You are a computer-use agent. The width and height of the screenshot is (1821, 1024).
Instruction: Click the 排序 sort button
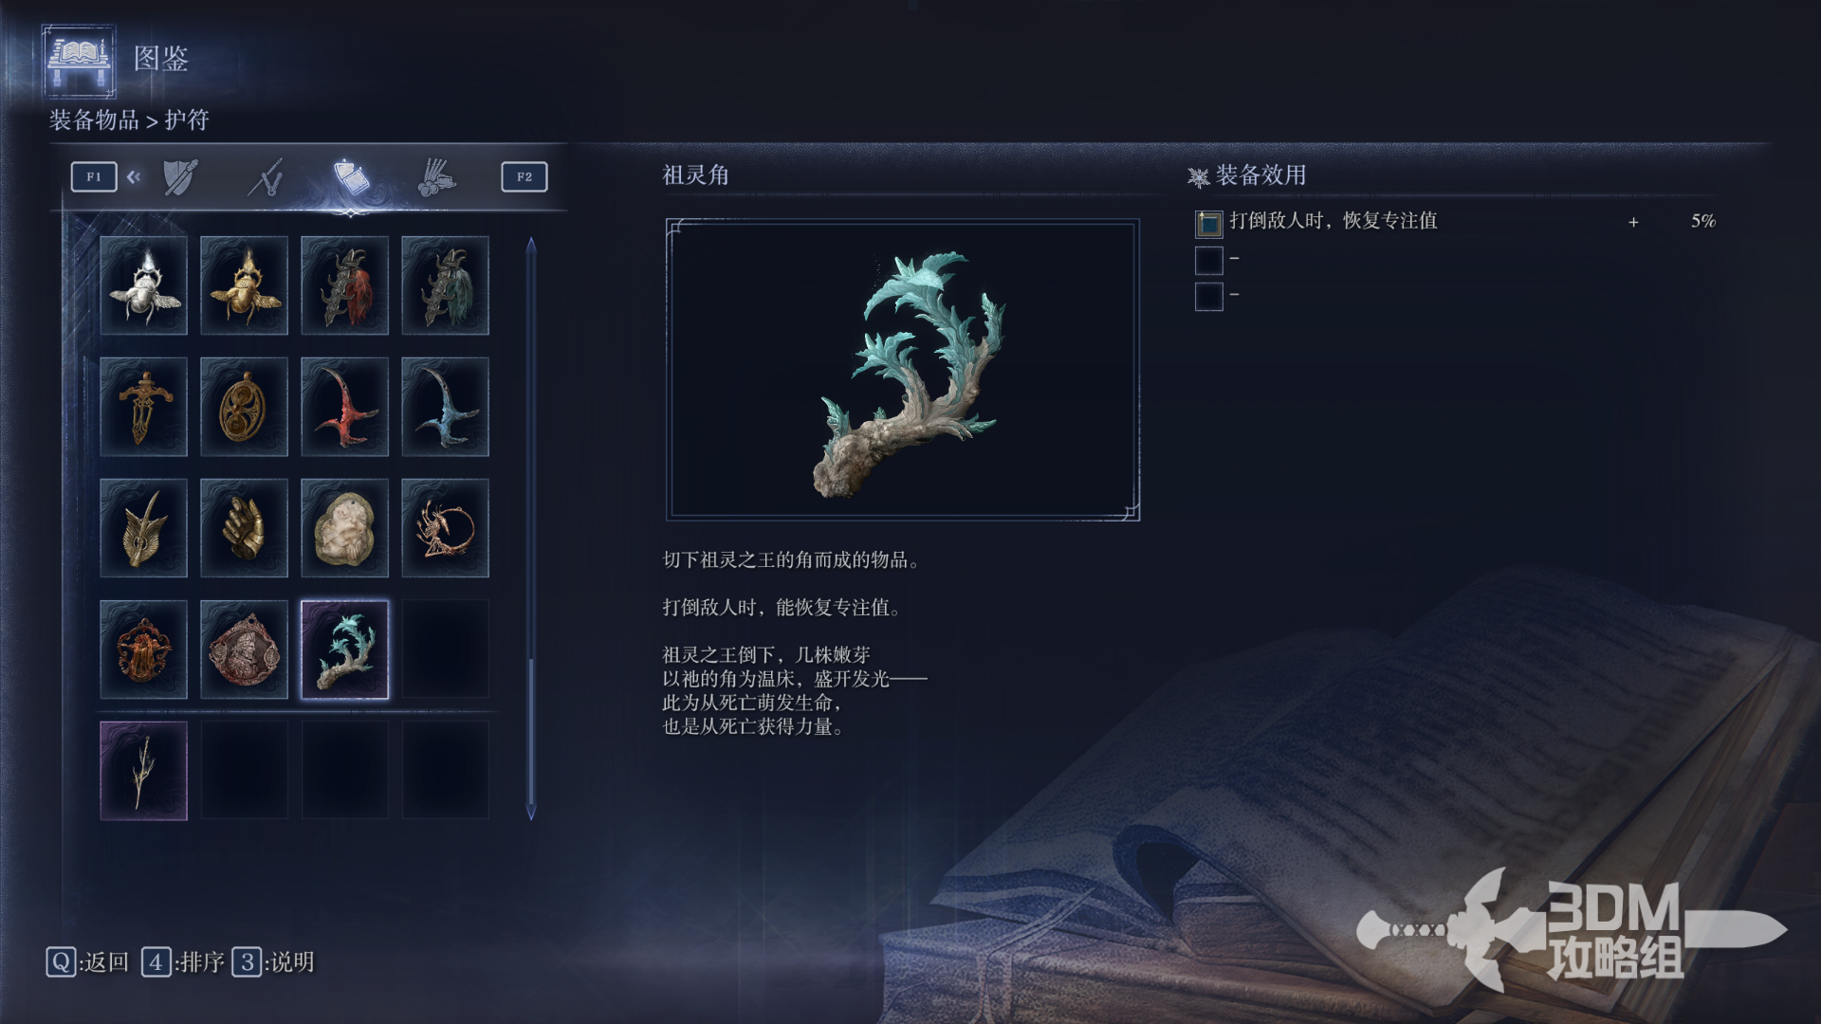pos(183,962)
